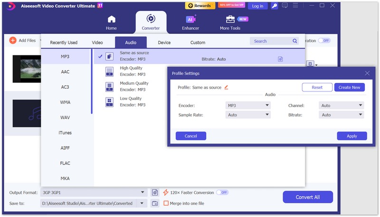Select the music note audio thumbnail

[x=27, y=113]
